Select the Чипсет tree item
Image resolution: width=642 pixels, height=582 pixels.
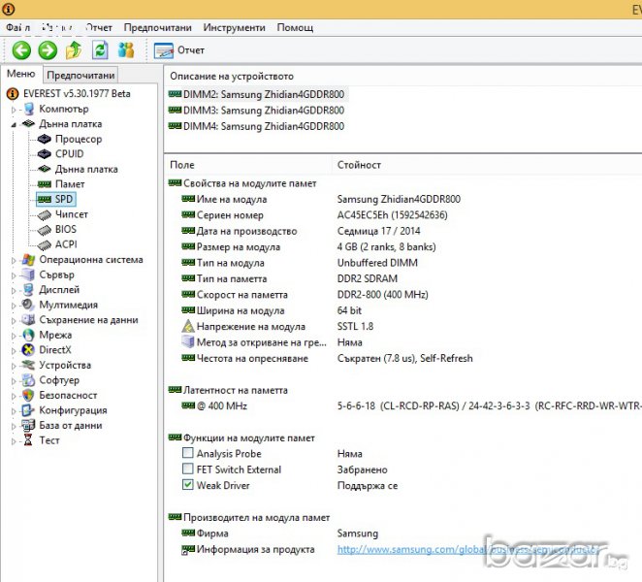coord(71,214)
